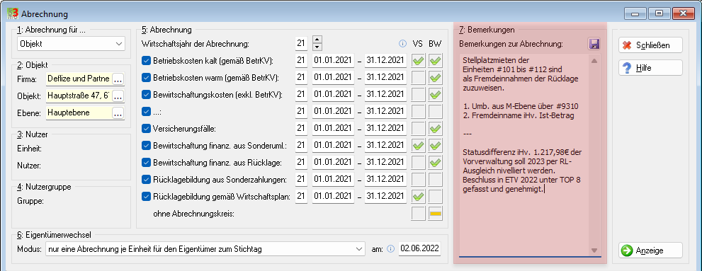Uncheck Betriebskosten kalt (gemäß BetrKV)
702x271 pixels.
pos(146,60)
